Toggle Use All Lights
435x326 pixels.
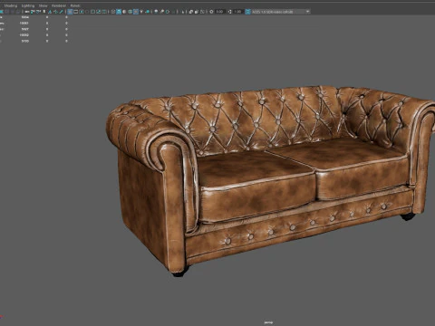141,12
